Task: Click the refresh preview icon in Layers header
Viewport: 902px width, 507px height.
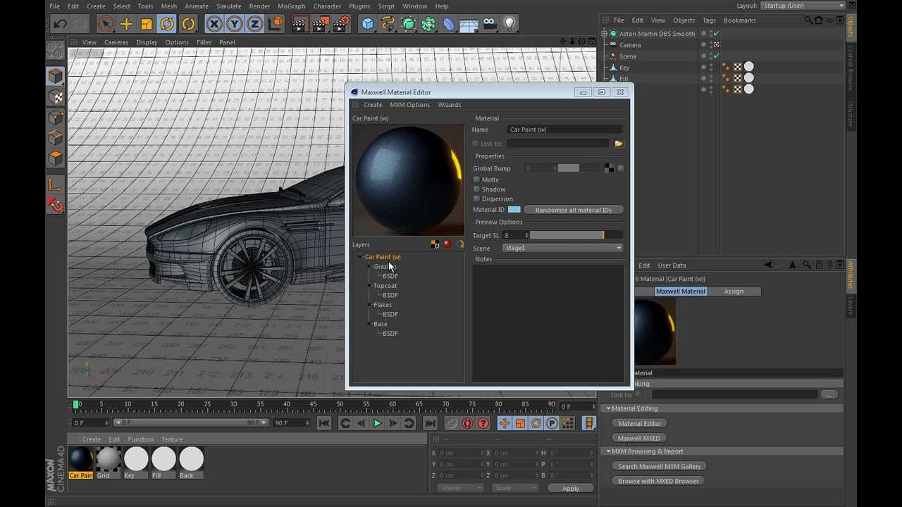Action: (460, 244)
